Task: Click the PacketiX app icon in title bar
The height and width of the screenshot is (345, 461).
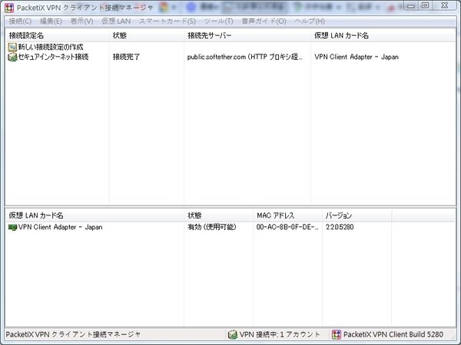Action: click(x=9, y=8)
